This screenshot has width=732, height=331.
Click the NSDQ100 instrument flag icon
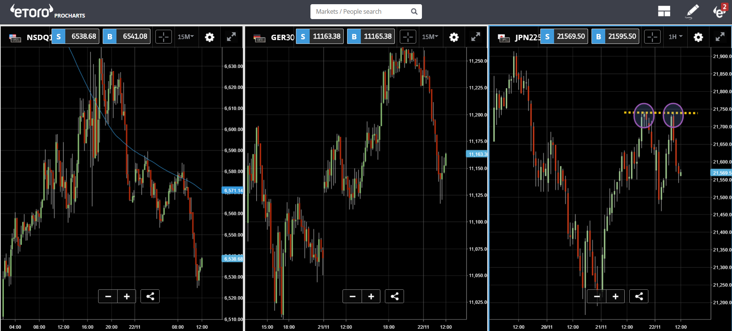15,38
